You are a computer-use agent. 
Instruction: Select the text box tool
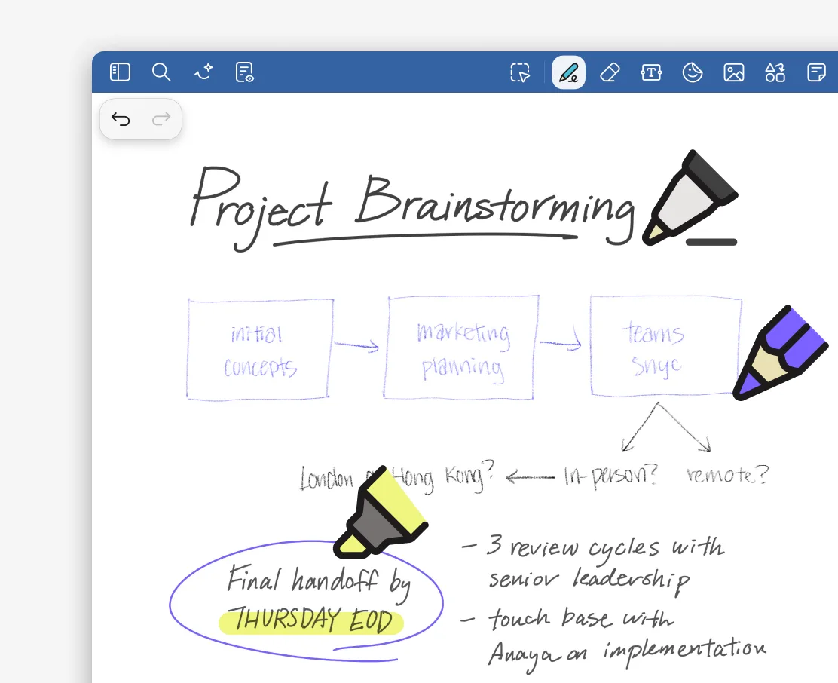tap(651, 72)
